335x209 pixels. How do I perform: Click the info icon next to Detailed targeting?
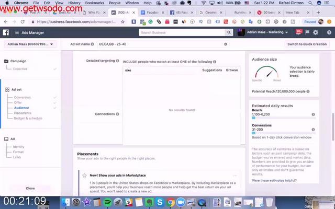[117, 61]
